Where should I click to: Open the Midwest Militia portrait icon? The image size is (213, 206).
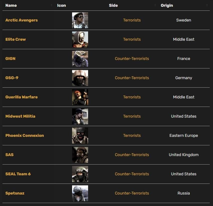pyautogui.click(x=80, y=116)
